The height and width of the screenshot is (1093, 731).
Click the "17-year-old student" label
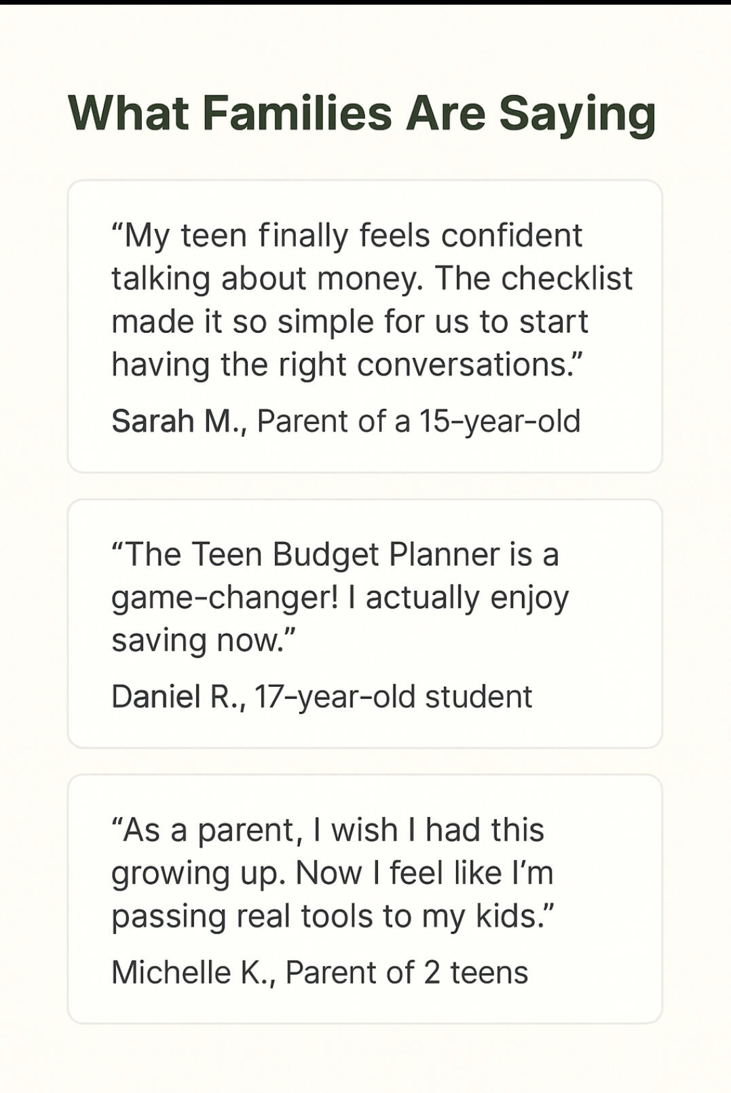tap(394, 697)
